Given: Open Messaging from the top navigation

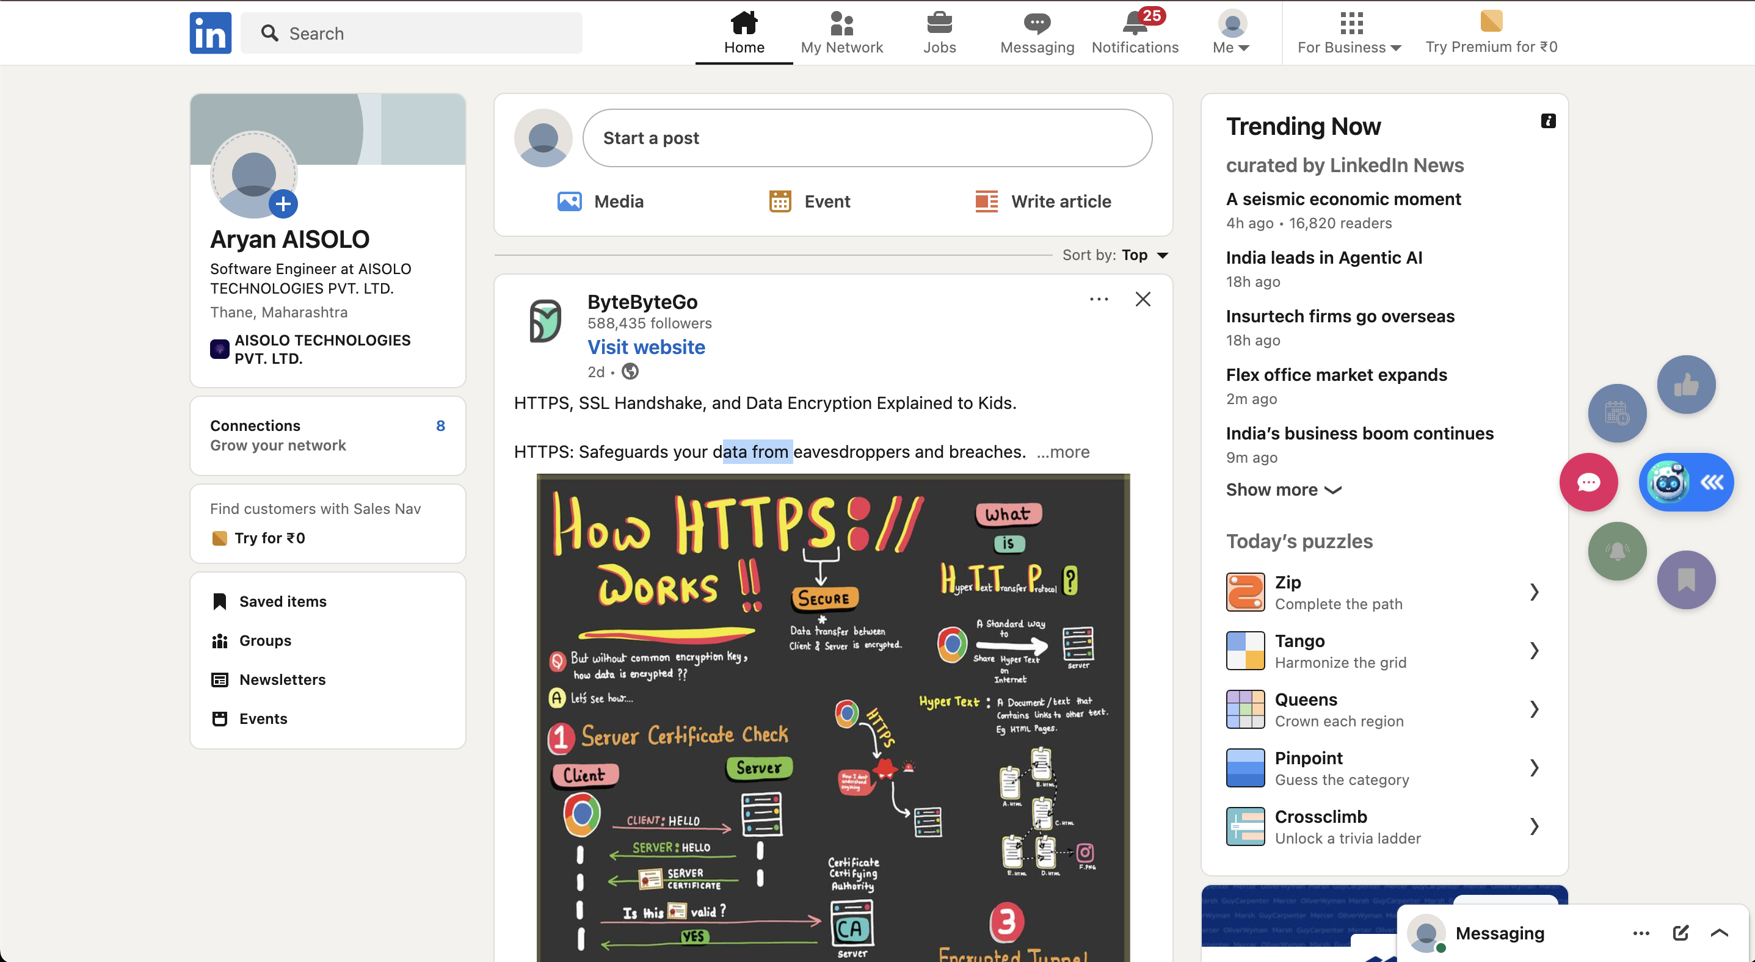Looking at the screenshot, I should tap(1037, 33).
